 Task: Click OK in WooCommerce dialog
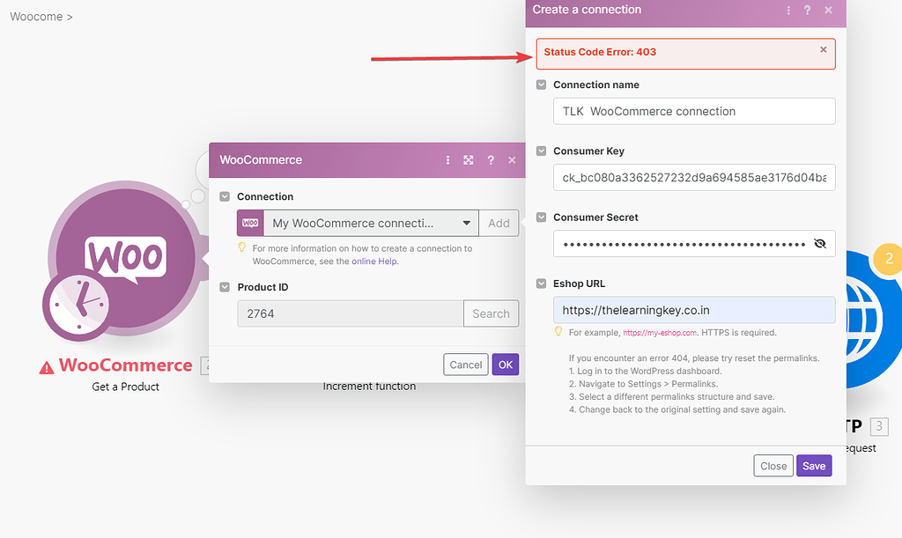[x=506, y=365]
